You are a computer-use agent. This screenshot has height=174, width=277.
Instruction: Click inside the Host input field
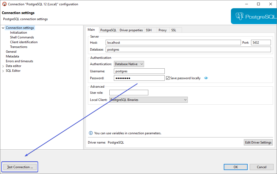(x=172, y=42)
